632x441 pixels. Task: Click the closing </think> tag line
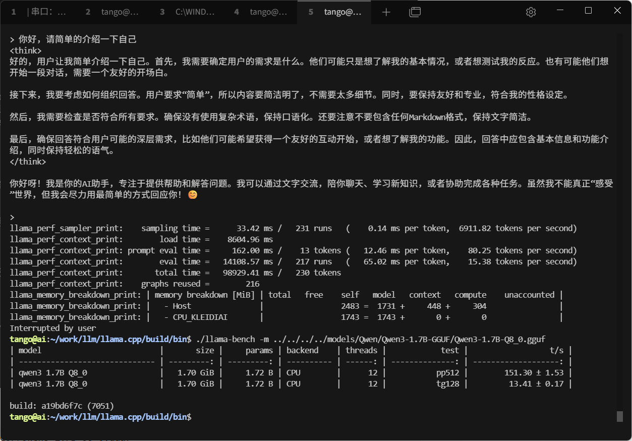coord(28,161)
